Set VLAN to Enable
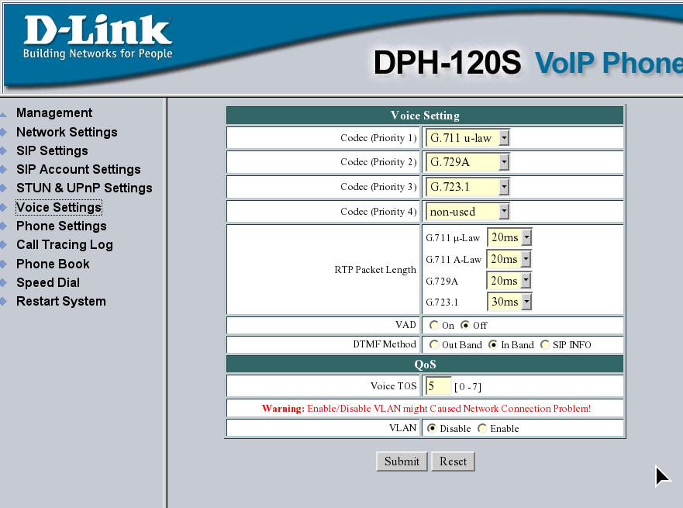Viewport: 683px width, 508px height. pos(482,428)
